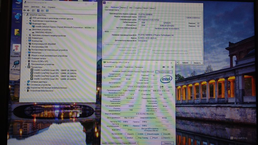The width and height of the screenshot is (258, 145).
Task: Switch to the Датчики tab in GPU-Z
Action: [119, 67]
